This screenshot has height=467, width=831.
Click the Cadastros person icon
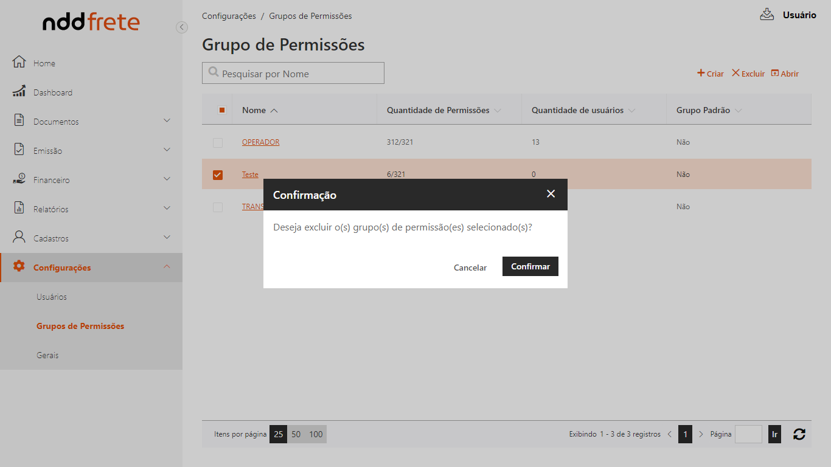pyautogui.click(x=19, y=237)
